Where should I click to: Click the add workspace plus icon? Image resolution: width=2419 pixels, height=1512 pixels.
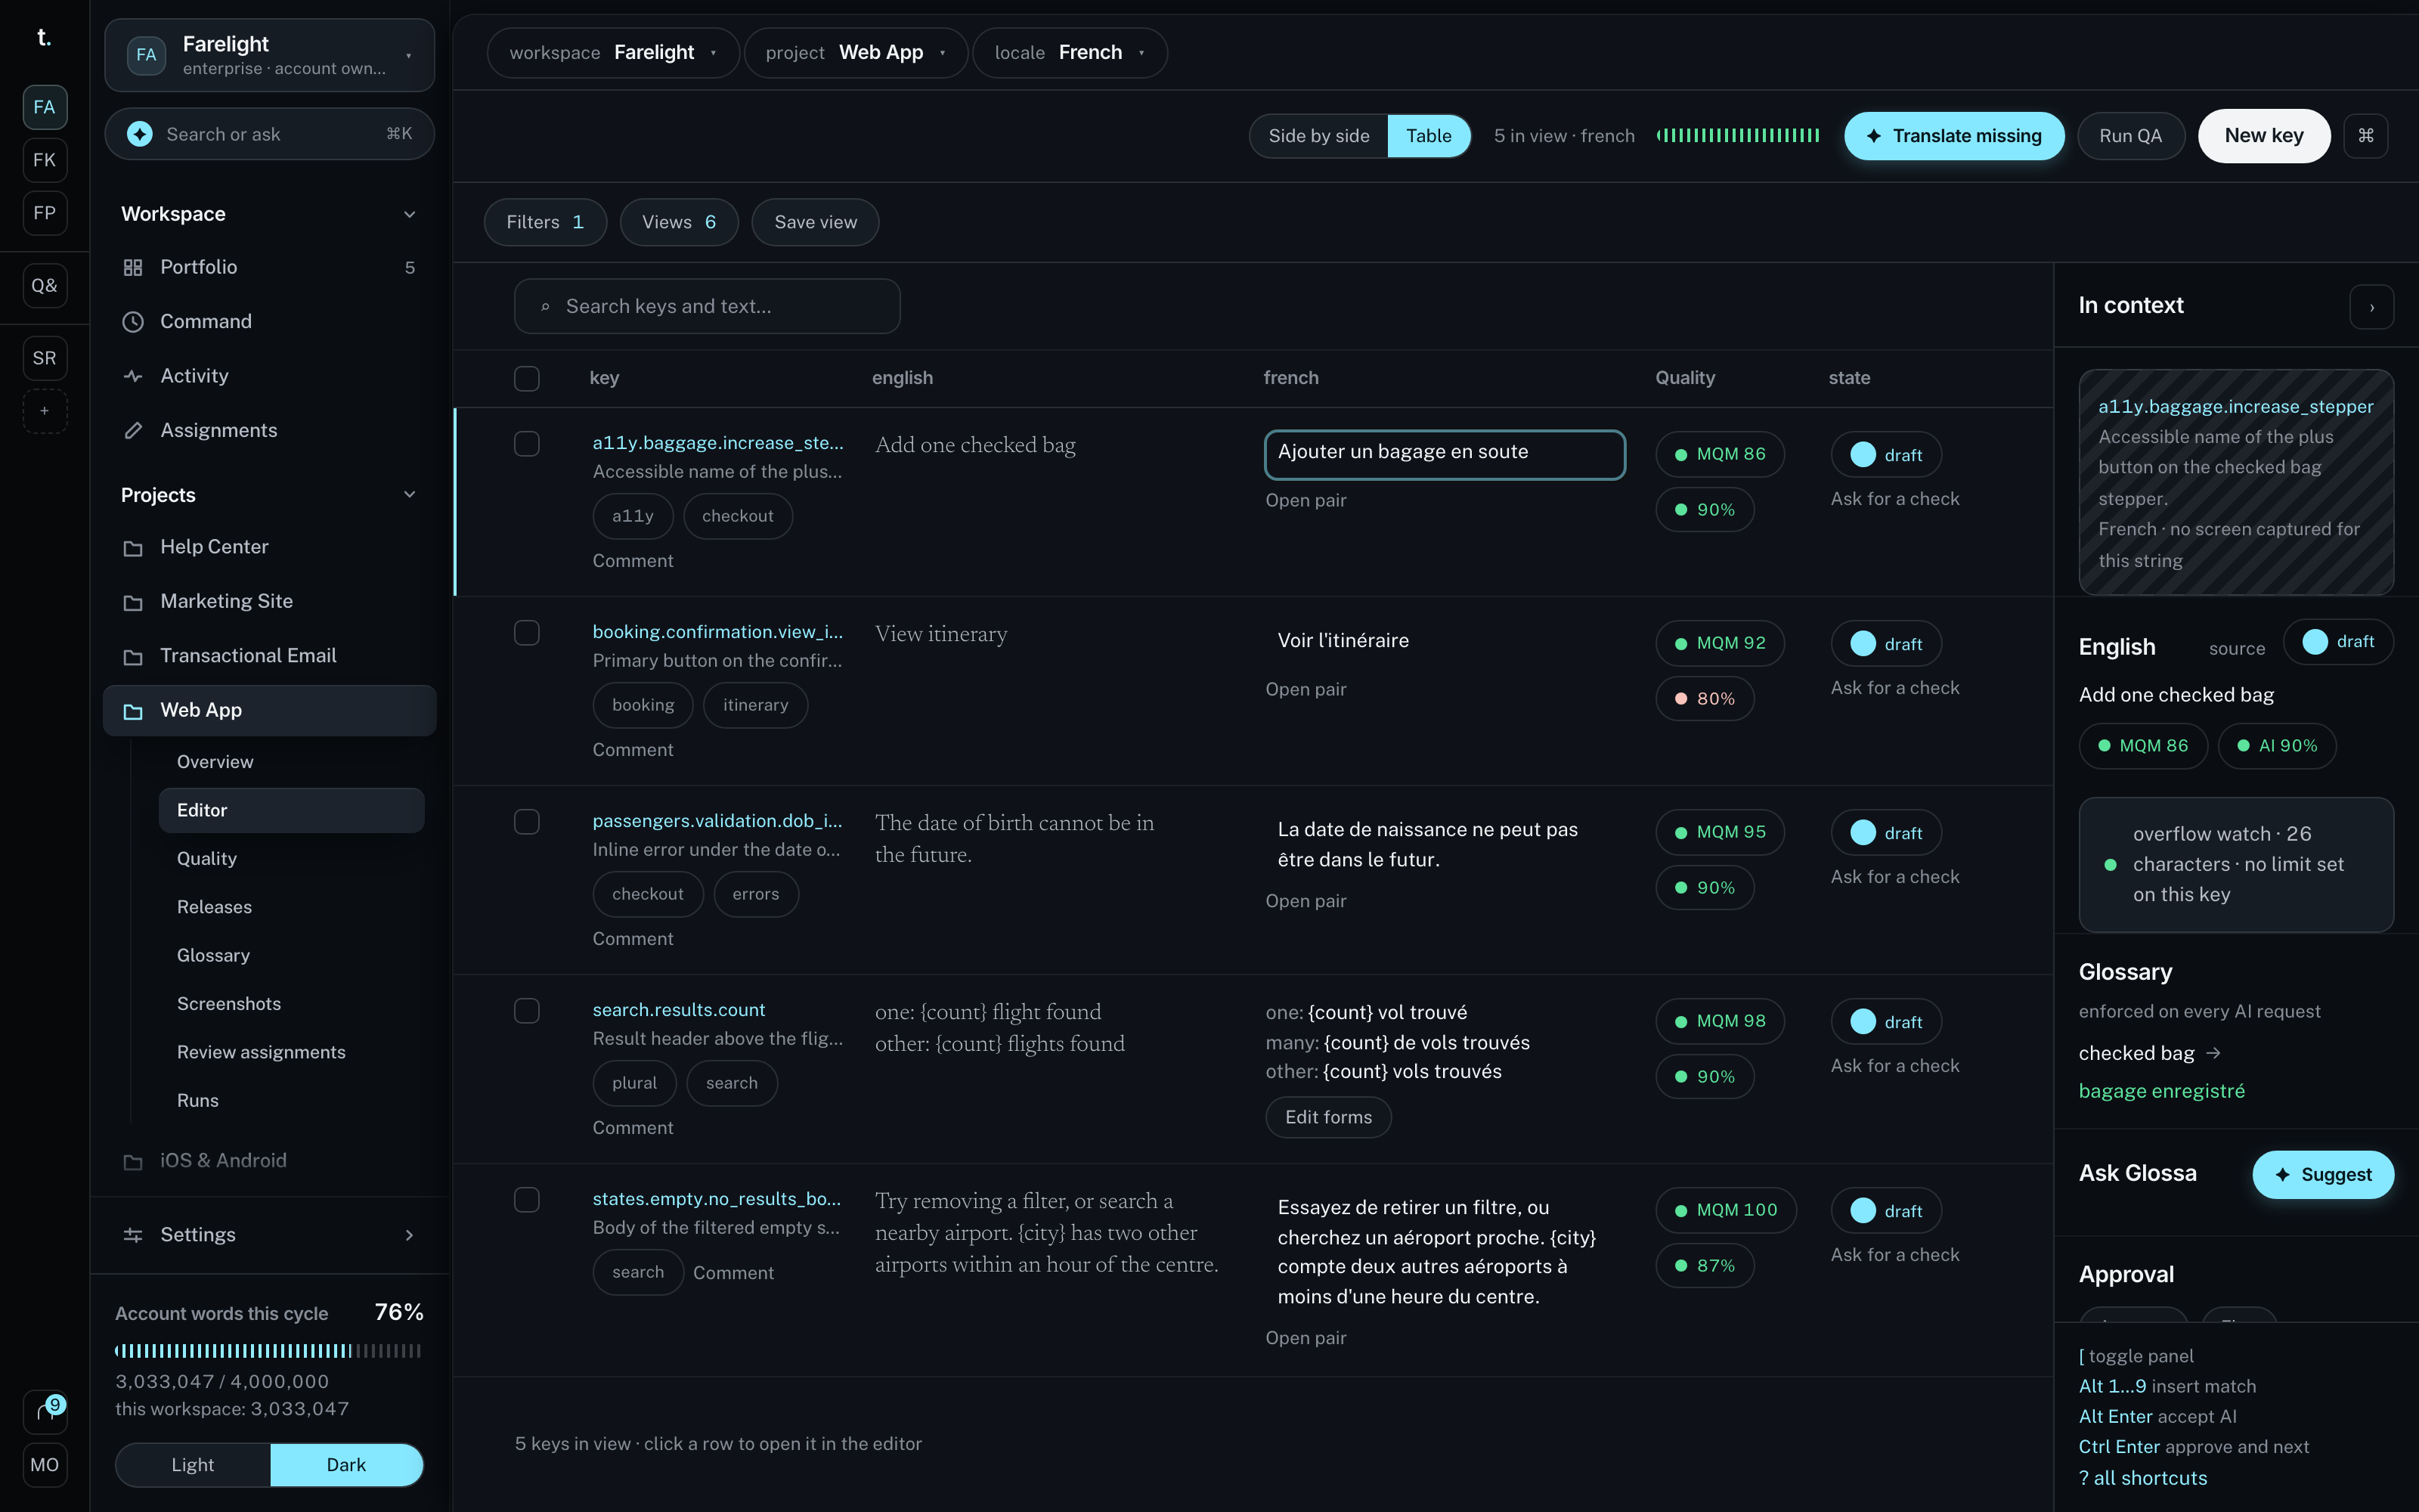[45, 411]
